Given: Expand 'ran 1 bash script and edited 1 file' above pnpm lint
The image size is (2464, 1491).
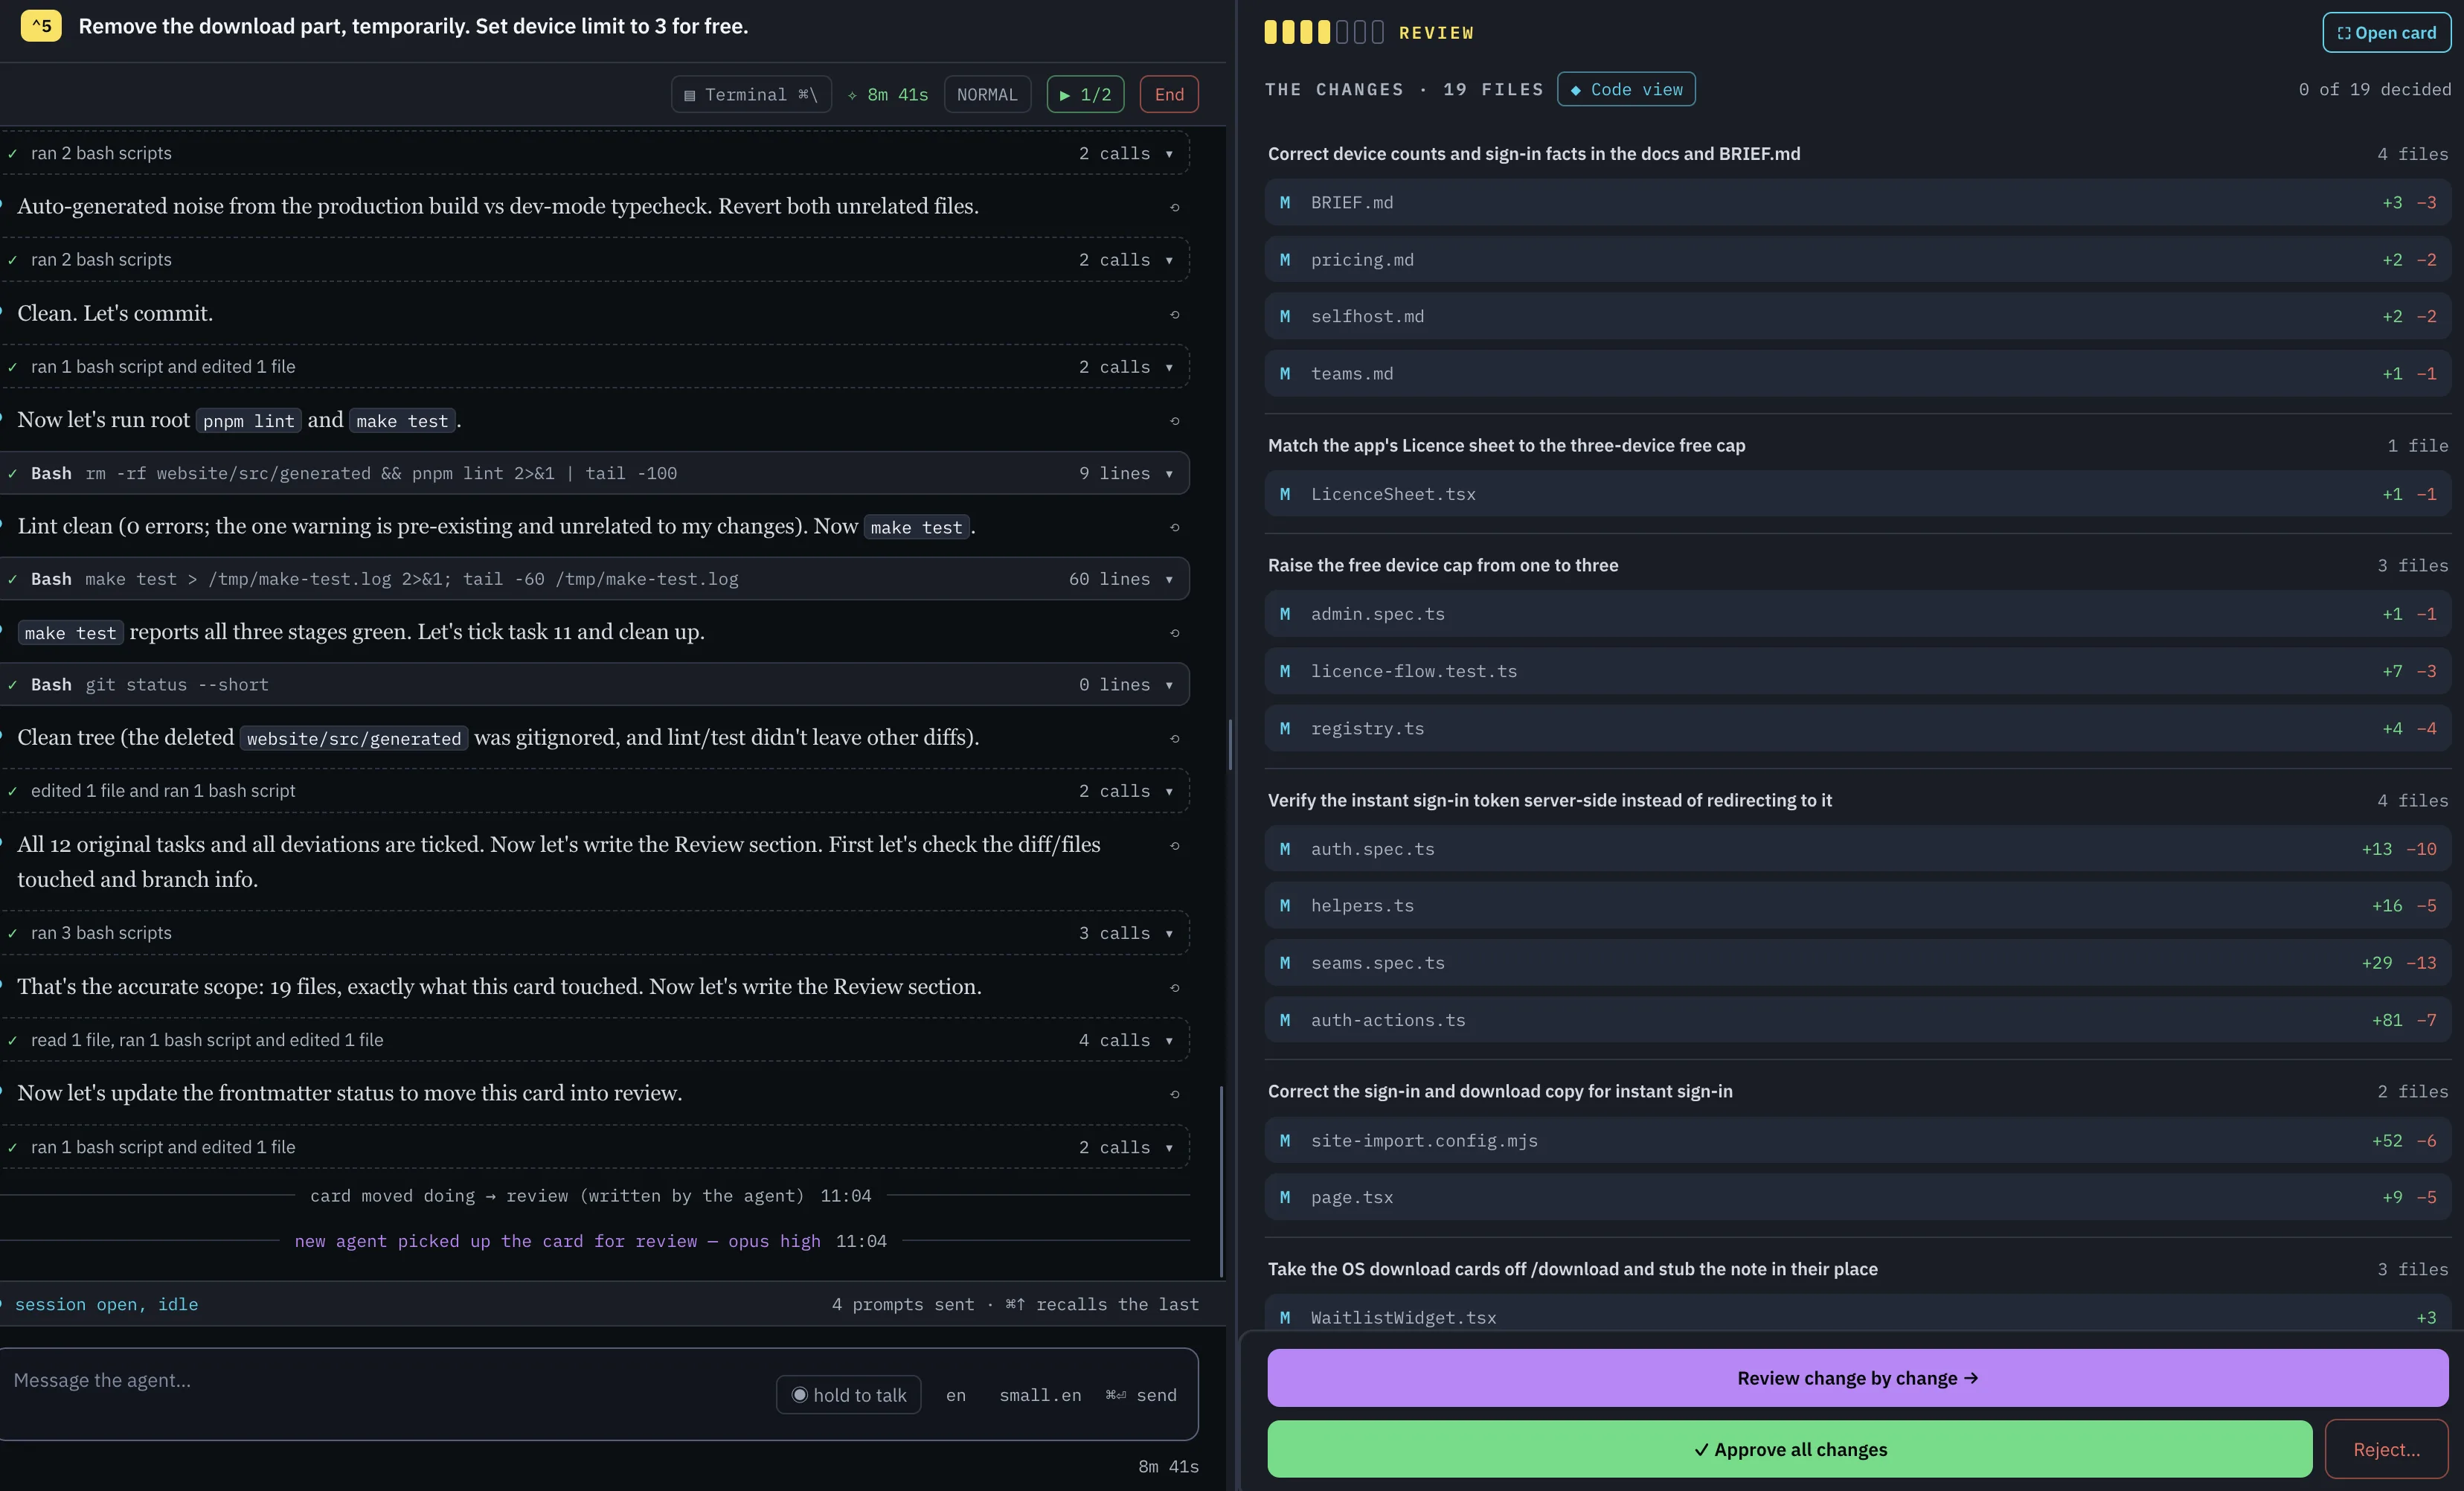Looking at the screenshot, I should pyautogui.click(x=595, y=367).
